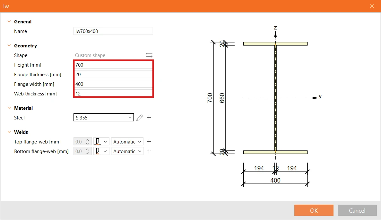
Task: Decrease Bottom flange-web weld size stepper
Action: coord(88,153)
